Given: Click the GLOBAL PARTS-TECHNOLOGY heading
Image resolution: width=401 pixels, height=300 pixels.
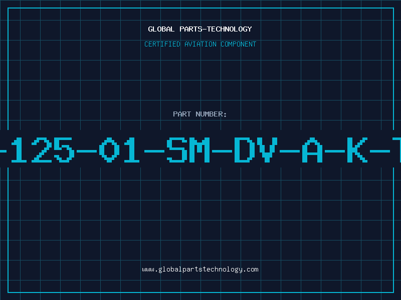Looking at the screenshot, I should [200, 29].
